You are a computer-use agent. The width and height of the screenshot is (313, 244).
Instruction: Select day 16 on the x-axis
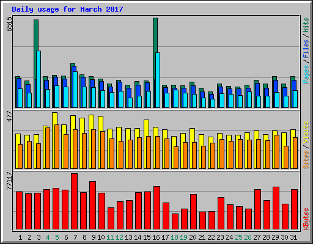pos(156,237)
